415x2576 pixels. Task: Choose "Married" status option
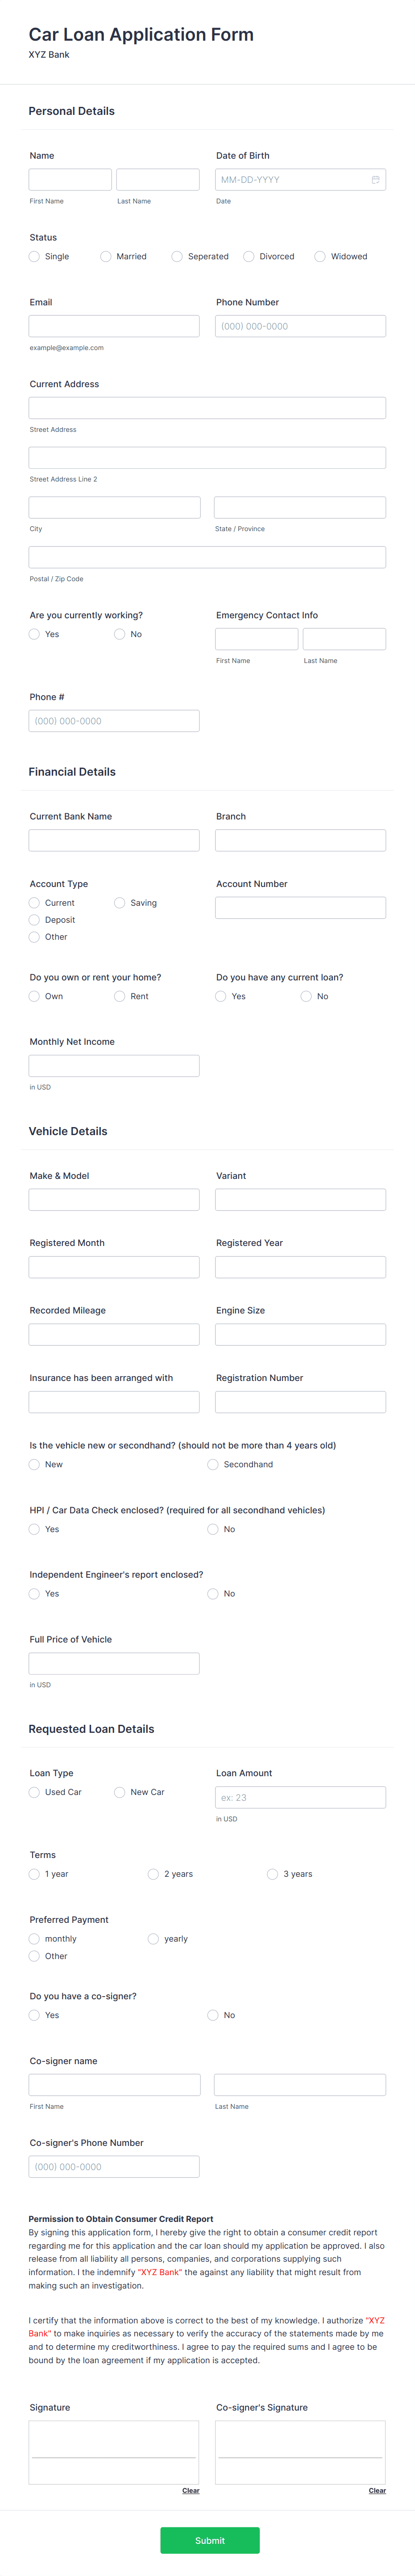pyautogui.click(x=105, y=256)
